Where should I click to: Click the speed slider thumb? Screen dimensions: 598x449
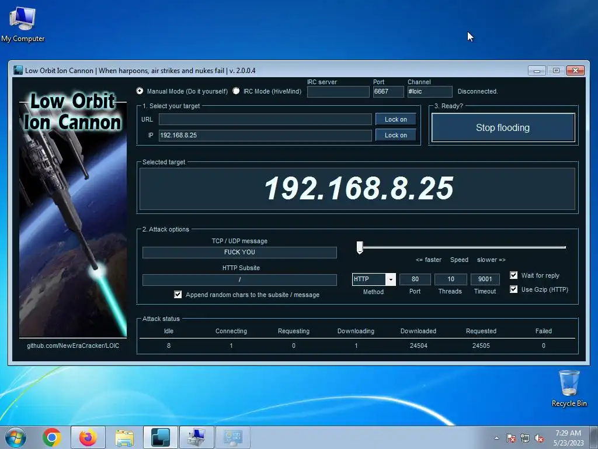[360, 247]
